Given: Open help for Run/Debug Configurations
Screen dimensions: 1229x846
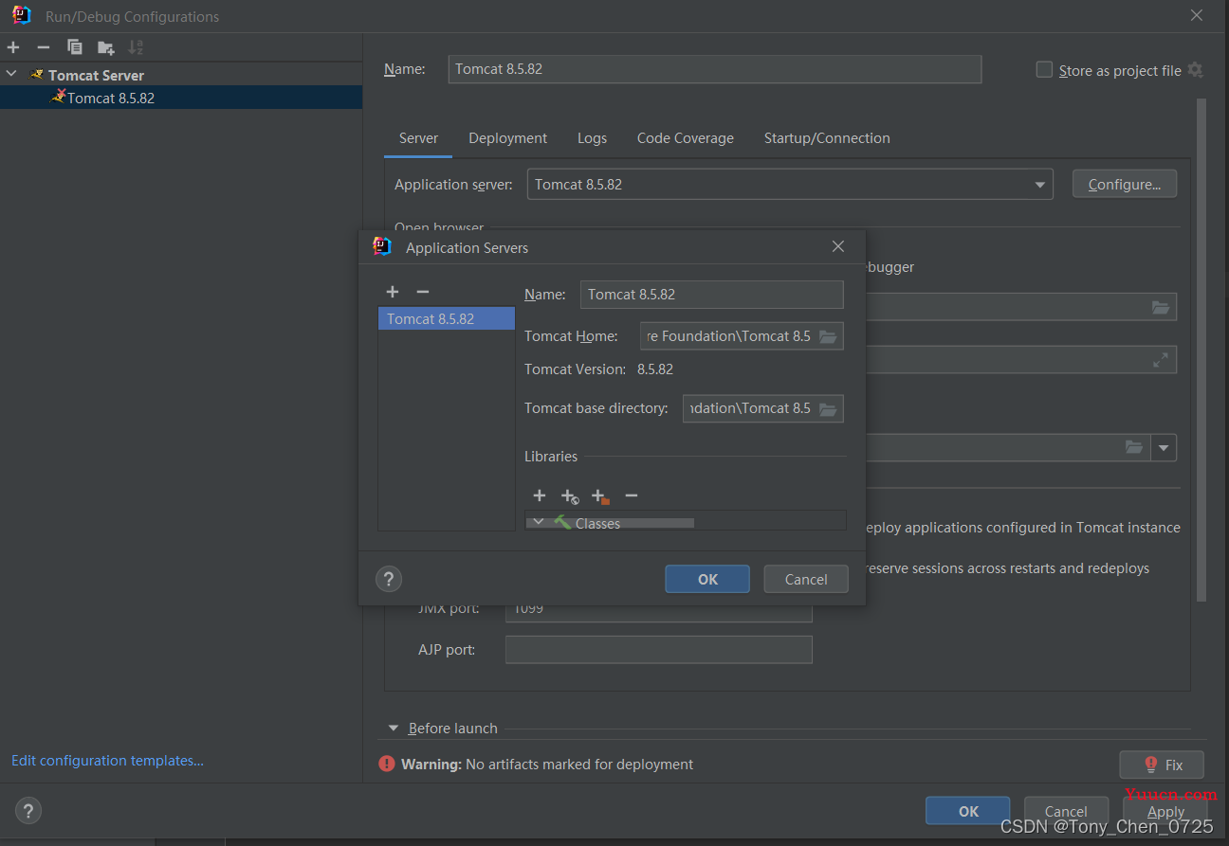Looking at the screenshot, I should (x=28, y=811).
